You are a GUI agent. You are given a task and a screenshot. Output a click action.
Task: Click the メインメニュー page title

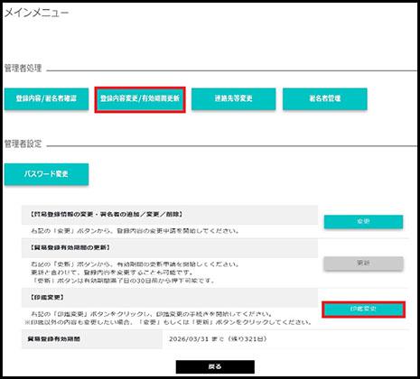tap(36, 13)
